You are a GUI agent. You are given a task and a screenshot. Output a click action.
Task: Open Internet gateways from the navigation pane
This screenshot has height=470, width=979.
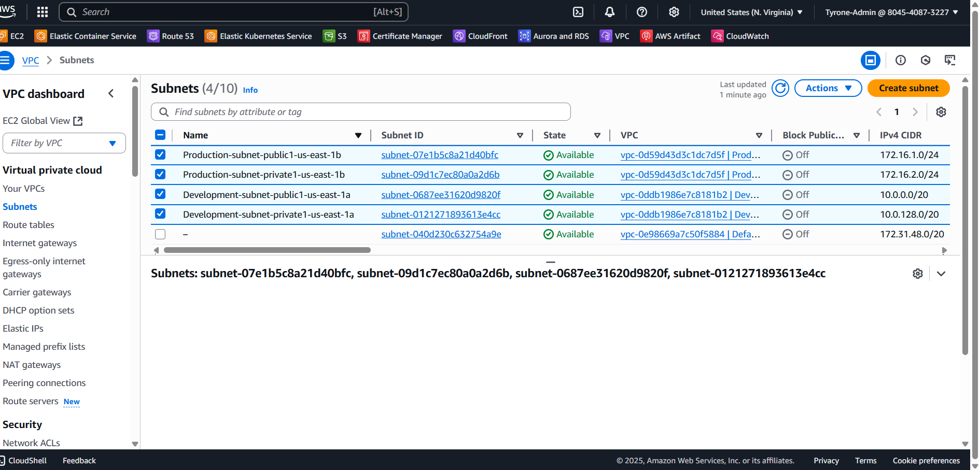click(39, 243)
